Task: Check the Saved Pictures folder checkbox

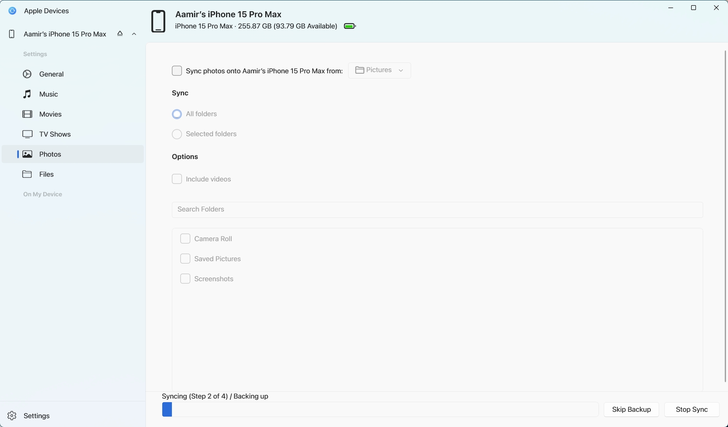Action: 185,259
